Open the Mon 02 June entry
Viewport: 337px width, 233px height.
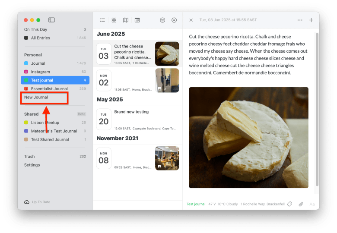(x=137, y=80)
